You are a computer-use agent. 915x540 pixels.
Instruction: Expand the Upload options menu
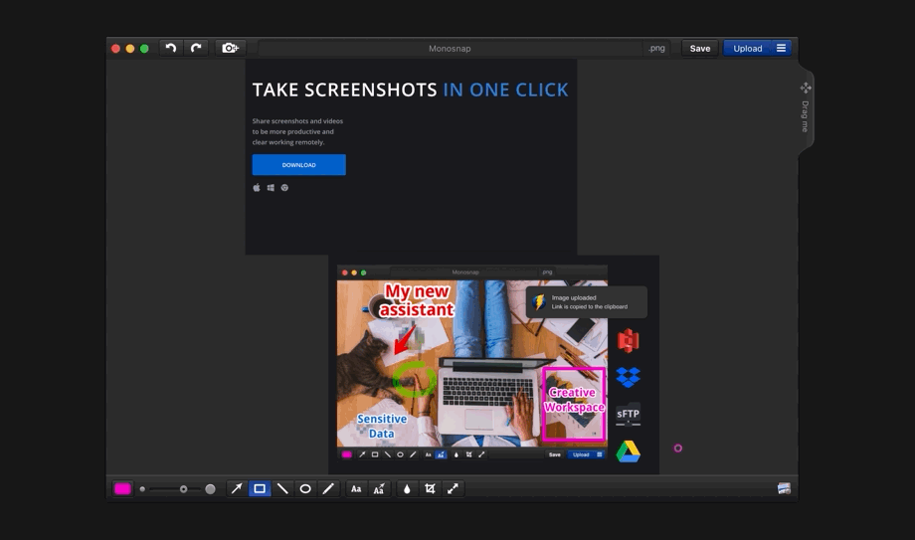[782, 48]
